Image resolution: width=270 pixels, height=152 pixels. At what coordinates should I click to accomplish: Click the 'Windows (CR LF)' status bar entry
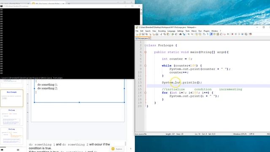(x=240, y=134)
